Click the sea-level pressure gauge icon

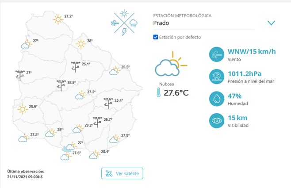pyautogui.click(x=217, y=77)
